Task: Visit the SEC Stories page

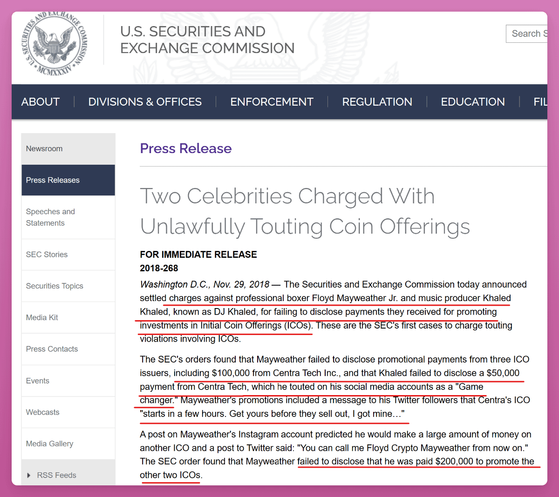Action: pyautogui.click(x=47, y=255)
